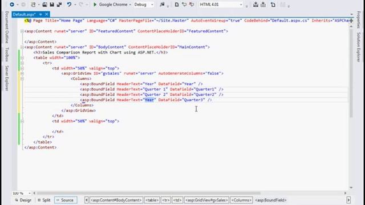Open the Document Outline side panel
365x205 pixels.
[7, 27]
